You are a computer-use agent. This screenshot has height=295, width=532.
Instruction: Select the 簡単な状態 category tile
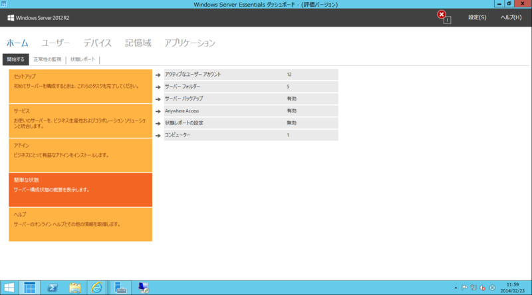pos(80,190)
